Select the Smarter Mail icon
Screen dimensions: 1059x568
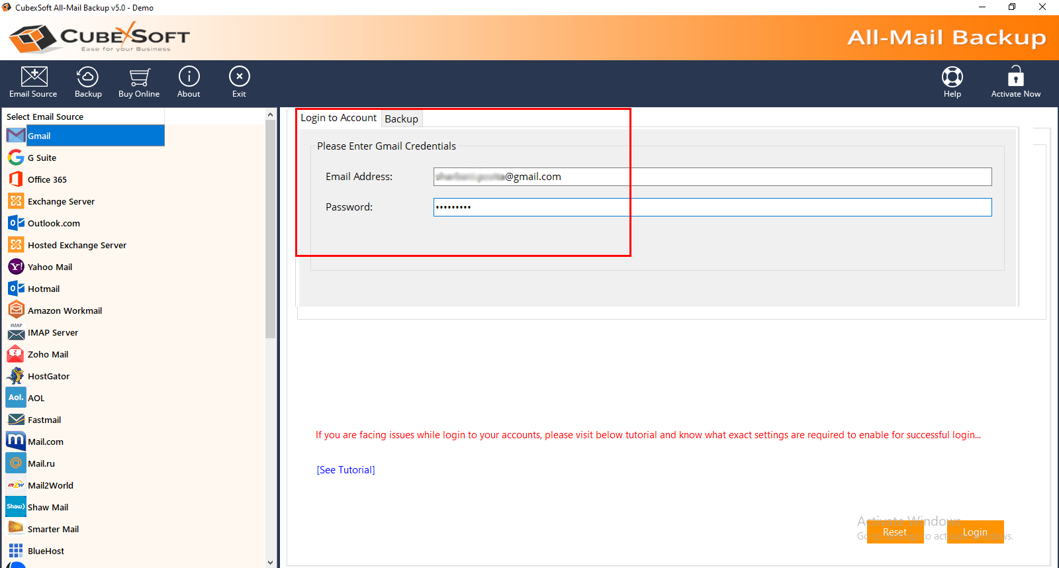point(16,528)
